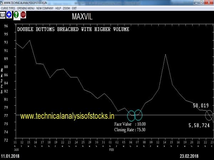Select NEW COMPANY from the menu bar

tap(45, 7)
